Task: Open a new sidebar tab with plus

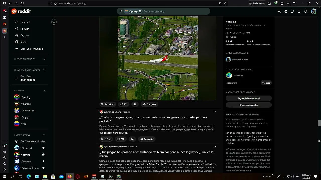Action: coord(4,37)
